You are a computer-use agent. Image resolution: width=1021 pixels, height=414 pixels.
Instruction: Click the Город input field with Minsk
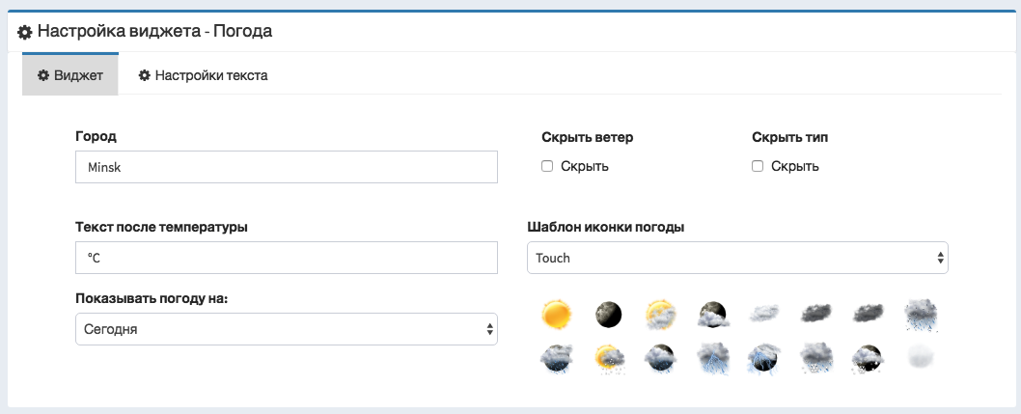(x=287, y=167)
